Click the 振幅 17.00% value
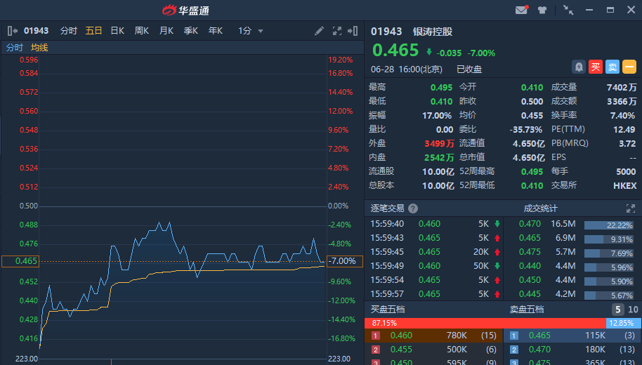The width and height of the screenshot is (642, 365). pyautogui.click(x=437, y=115)
